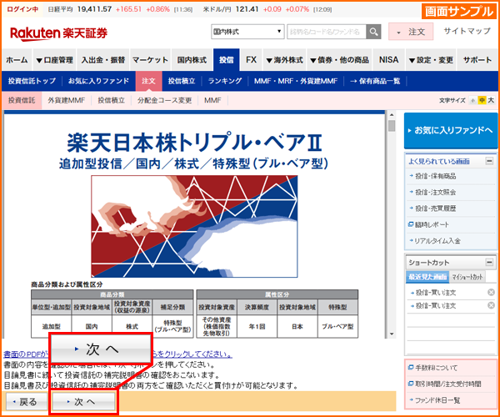
Task: Set text size to 大
Action: [491, 101]
